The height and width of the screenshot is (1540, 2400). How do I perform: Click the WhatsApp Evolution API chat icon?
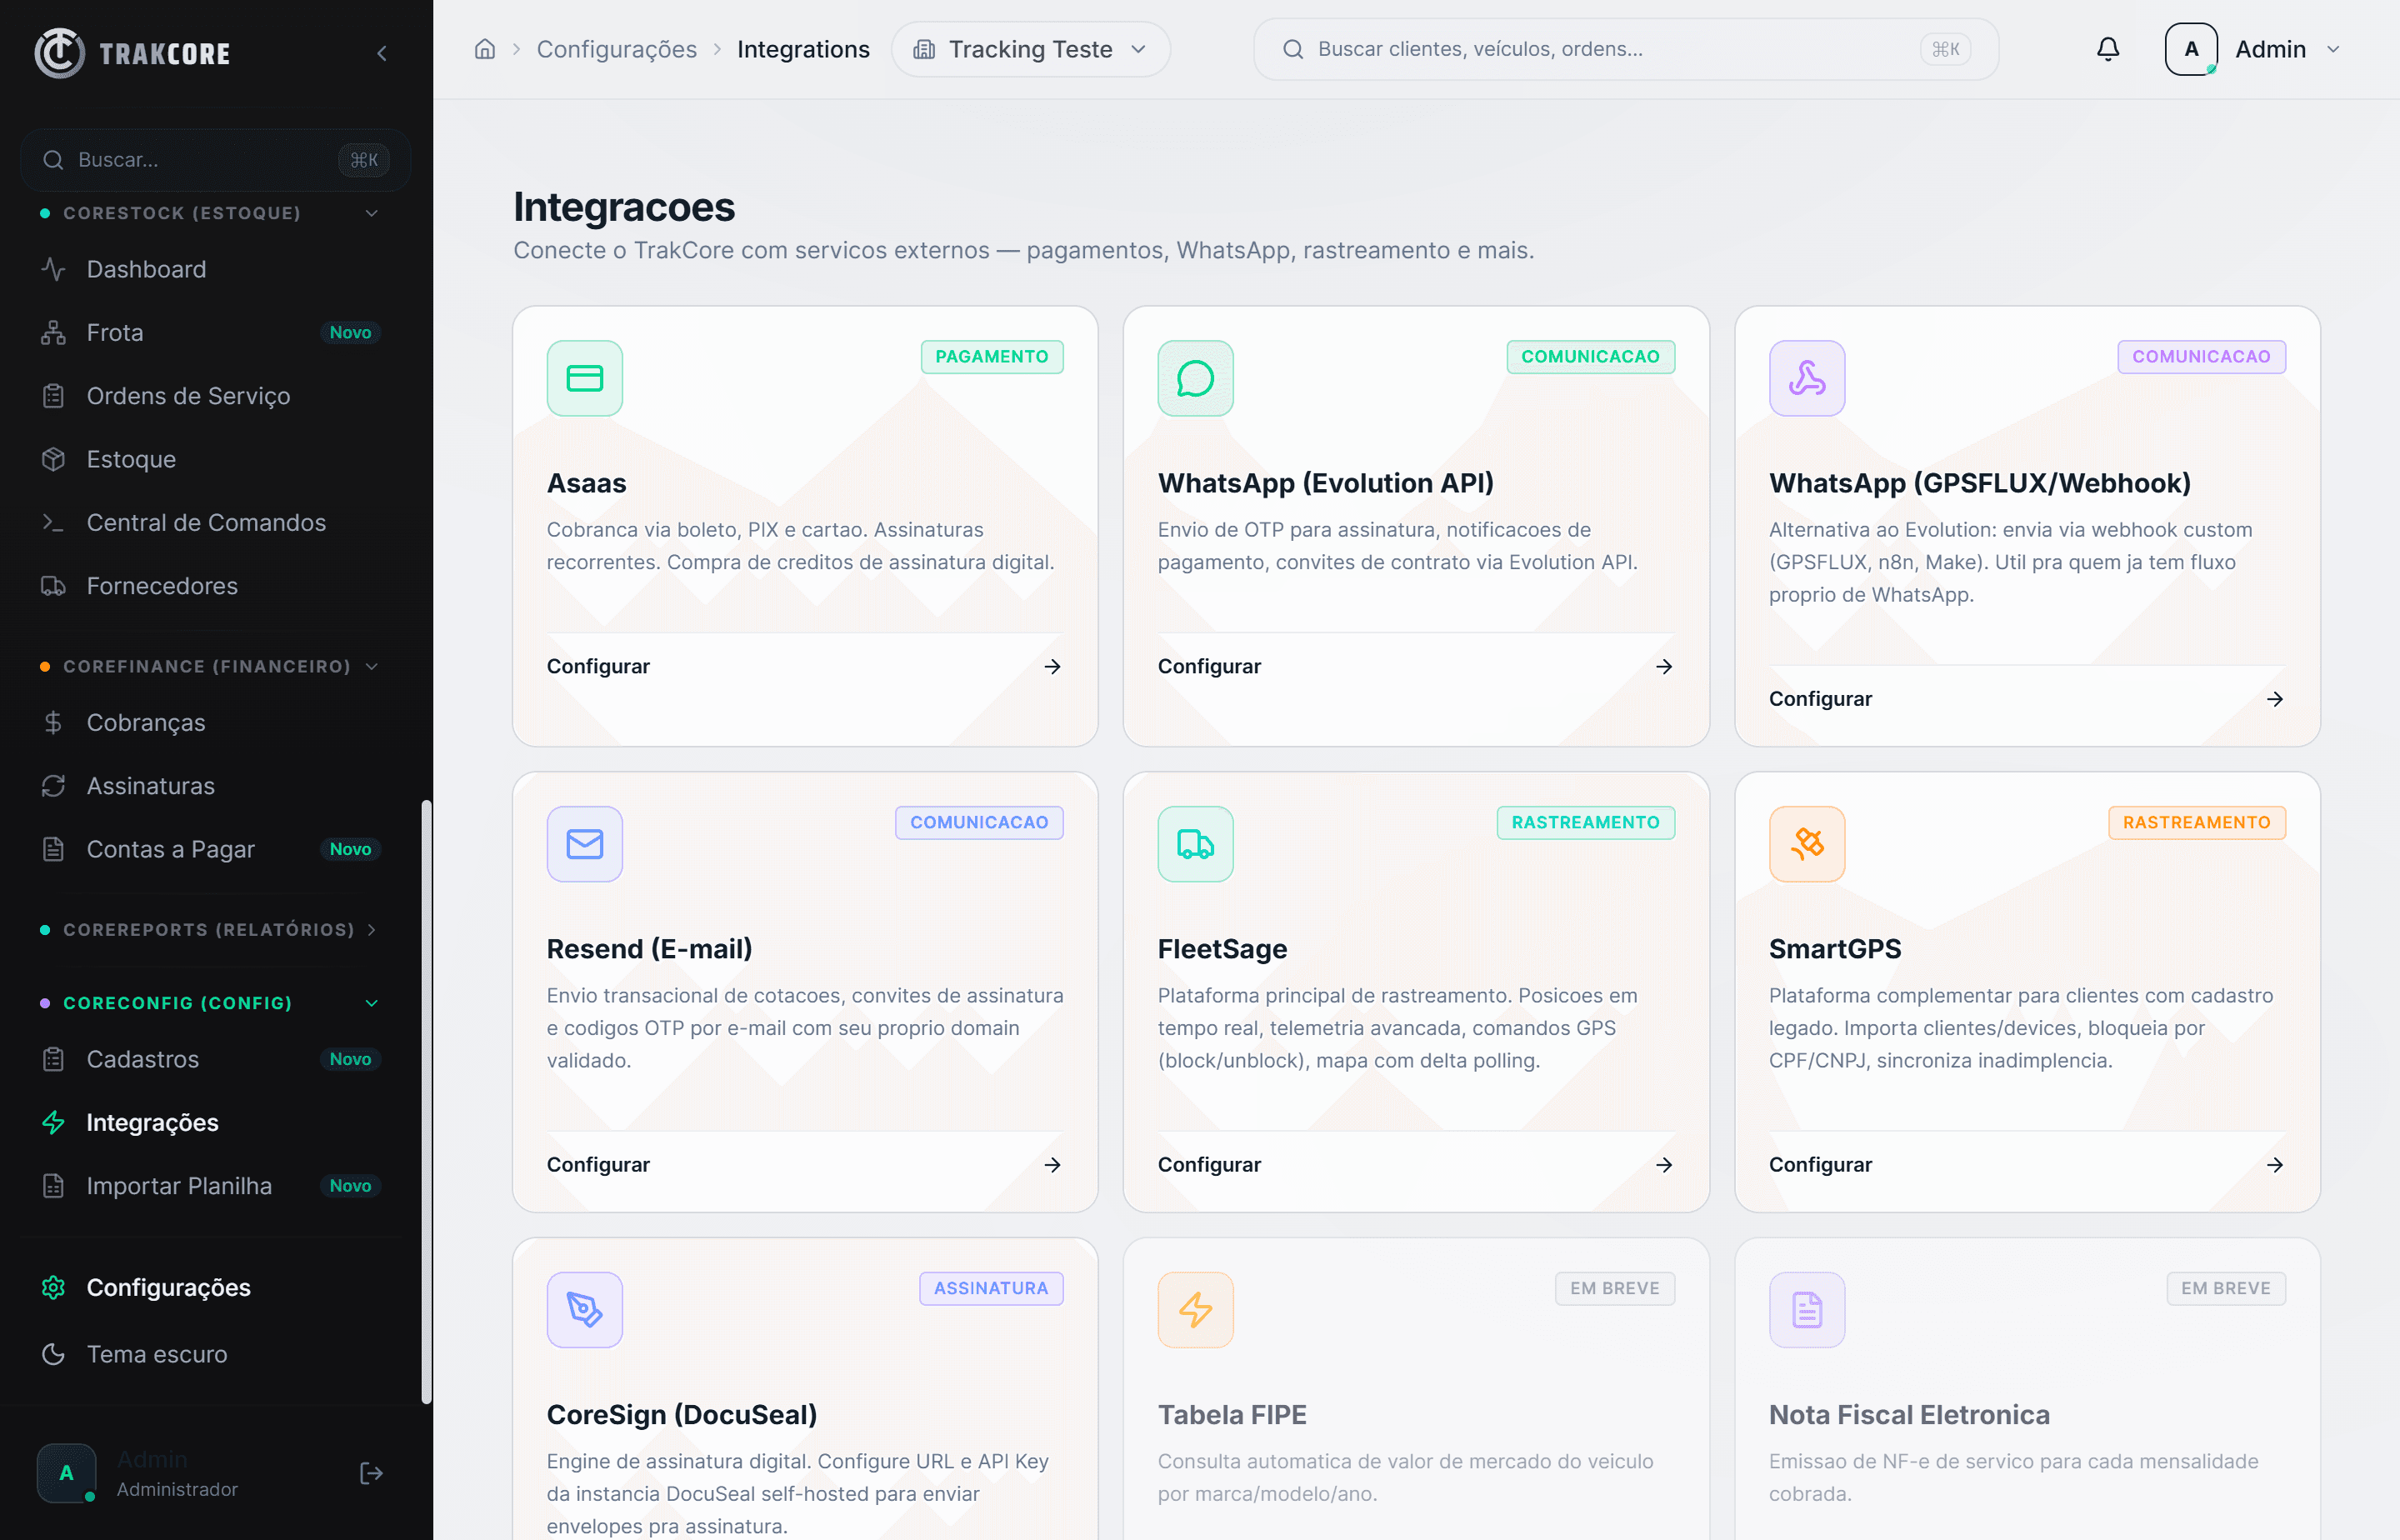[1195, 378]
